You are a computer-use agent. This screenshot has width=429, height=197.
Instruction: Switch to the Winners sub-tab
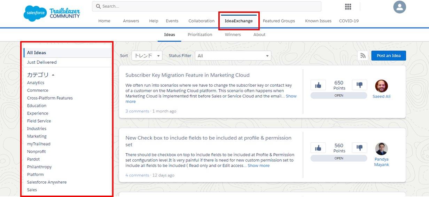pyautogui.click(x=233, y=35)
